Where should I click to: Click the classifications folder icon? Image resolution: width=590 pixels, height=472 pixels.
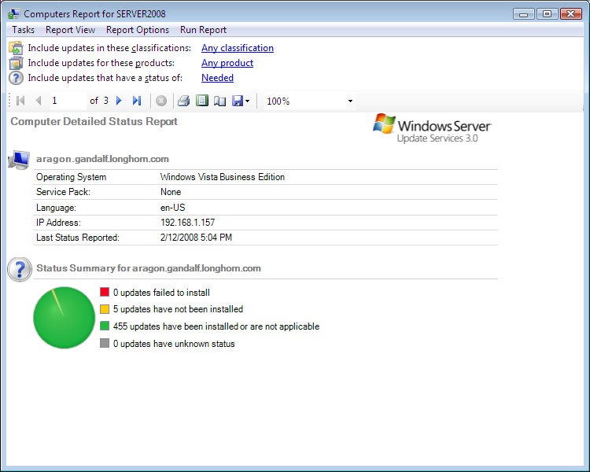pyautogui.click(x=16, y=48)
